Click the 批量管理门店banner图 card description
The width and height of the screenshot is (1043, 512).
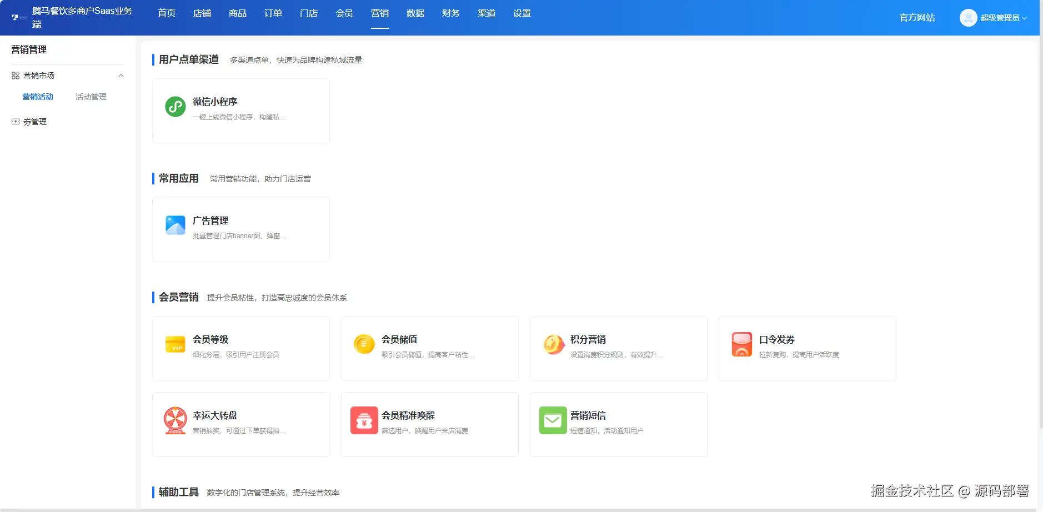(239, 235)
